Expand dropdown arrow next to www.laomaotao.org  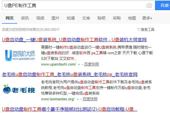(78, 99)
